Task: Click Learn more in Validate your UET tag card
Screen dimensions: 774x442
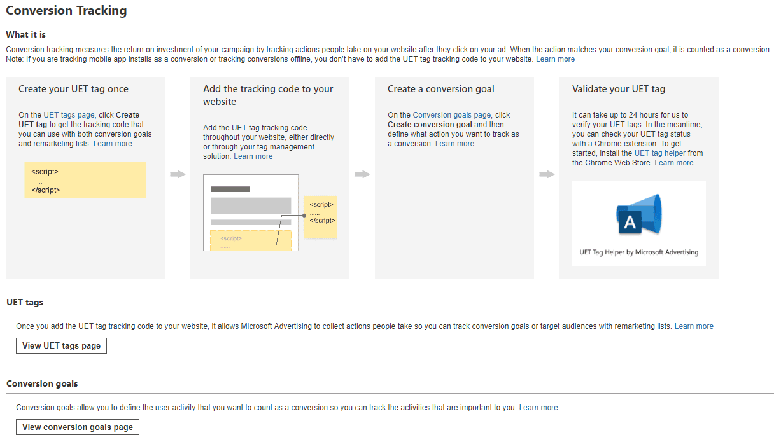Action: click(x=674, y=163)
